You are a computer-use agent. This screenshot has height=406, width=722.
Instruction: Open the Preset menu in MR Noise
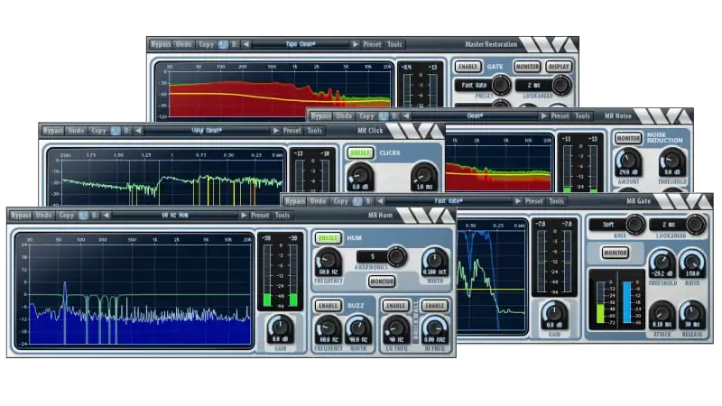(x=560, y=116)
